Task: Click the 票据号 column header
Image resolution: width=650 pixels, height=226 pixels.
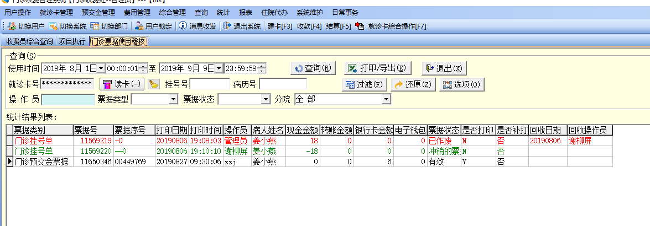Action: (93, 131)
